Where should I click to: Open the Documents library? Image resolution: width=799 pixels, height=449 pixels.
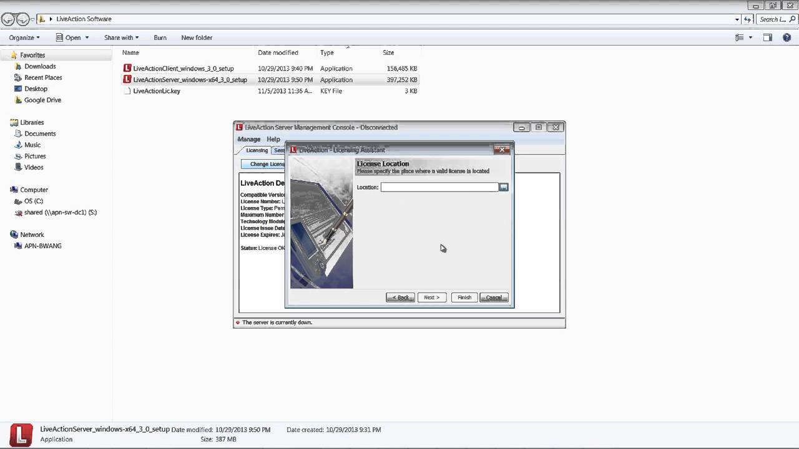[40, 133]
